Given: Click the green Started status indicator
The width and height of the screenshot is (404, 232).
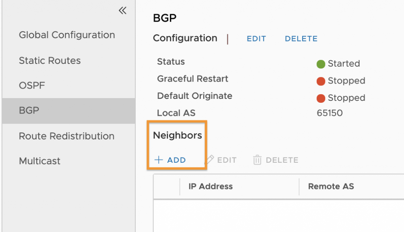Looking at the screenshot, I should coord(321,64).
